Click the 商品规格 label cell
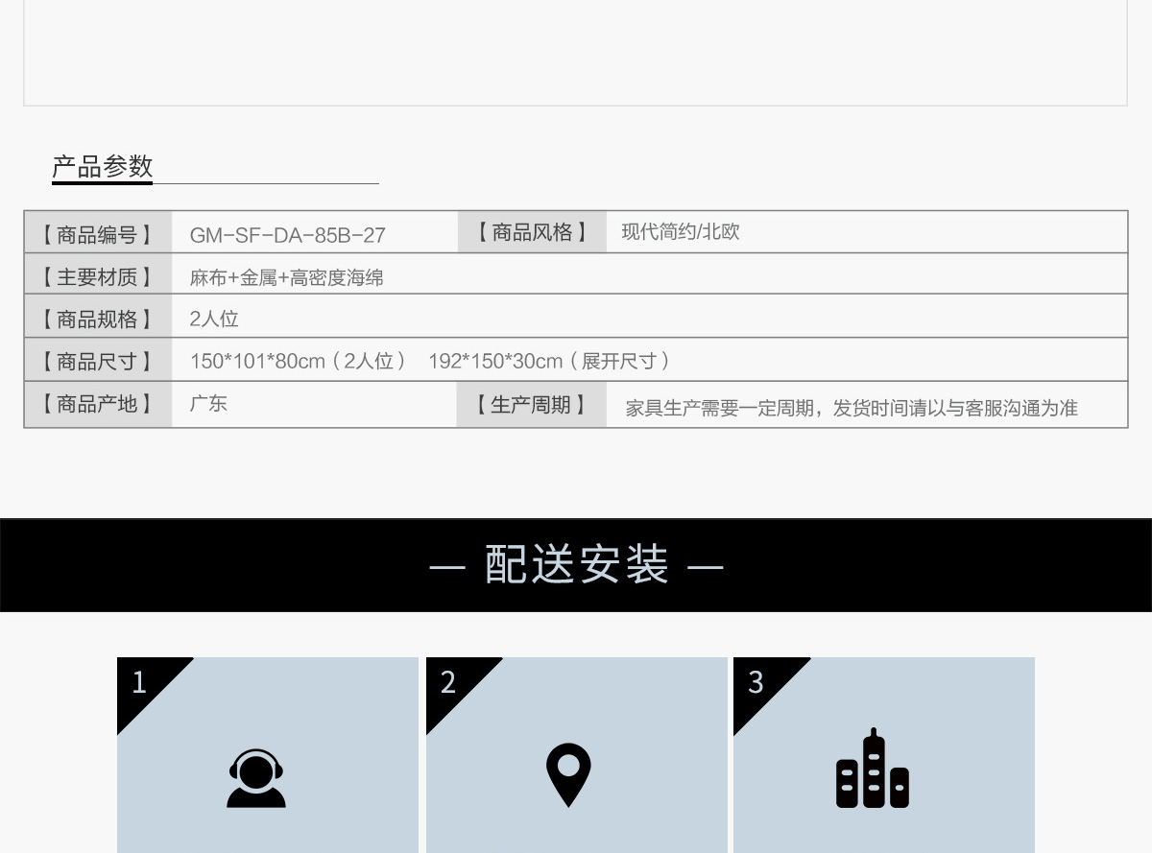This screenshot has width=1152, height=853. coord(97,320)
